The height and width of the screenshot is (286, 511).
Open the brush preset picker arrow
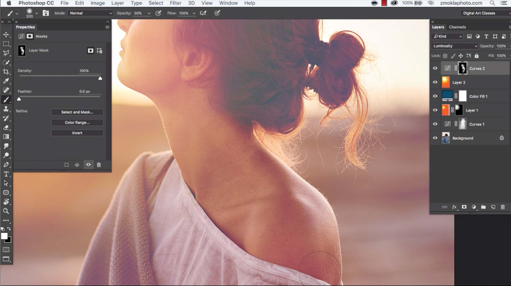tap(36, 13)
